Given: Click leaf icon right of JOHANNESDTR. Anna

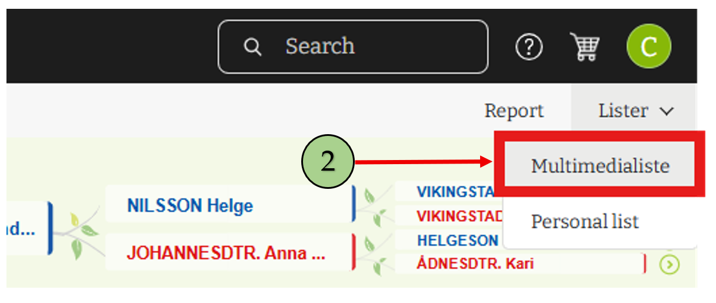Looking at the screenshot, I should (x=374, y=254).
